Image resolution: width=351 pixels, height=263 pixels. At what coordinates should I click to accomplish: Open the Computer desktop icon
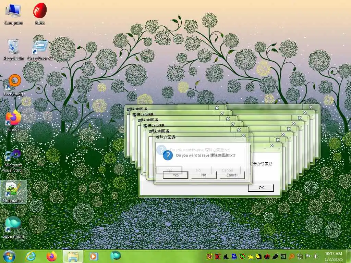(13, 13)
